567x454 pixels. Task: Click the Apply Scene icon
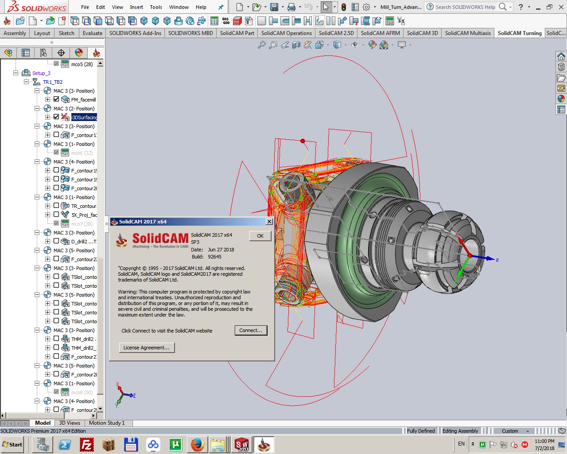click(x=384, y=45)
